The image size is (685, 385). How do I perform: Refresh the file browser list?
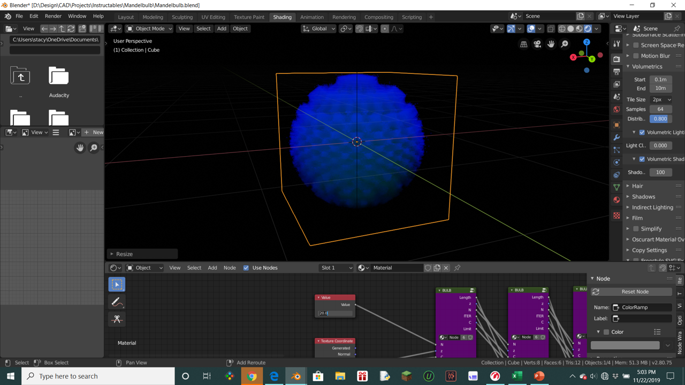coord(71,29)
